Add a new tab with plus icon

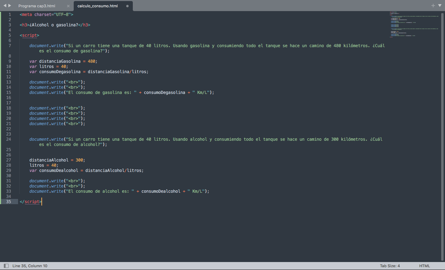[433, 6]
